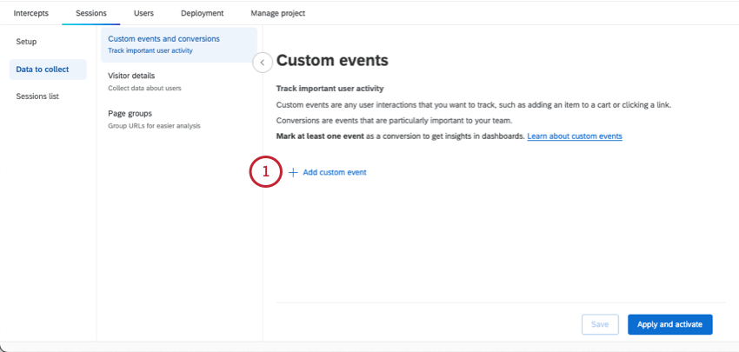739x352 pixels.
Task: Open Sessions list in the sidebar
Action: tap(37, 96)
